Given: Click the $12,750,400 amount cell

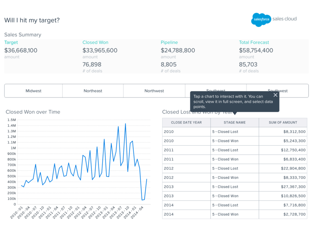Looking at the screenshot, I should coord(283,150).
